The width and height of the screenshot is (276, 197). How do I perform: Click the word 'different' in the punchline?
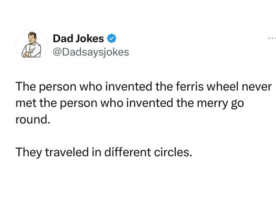(128, 152)
